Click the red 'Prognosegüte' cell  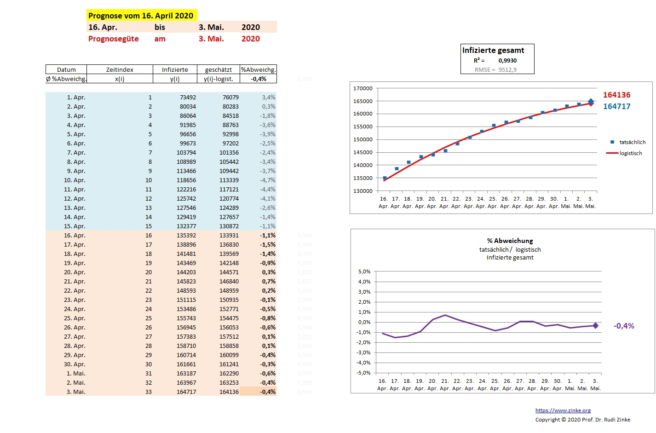pos(114,39)
